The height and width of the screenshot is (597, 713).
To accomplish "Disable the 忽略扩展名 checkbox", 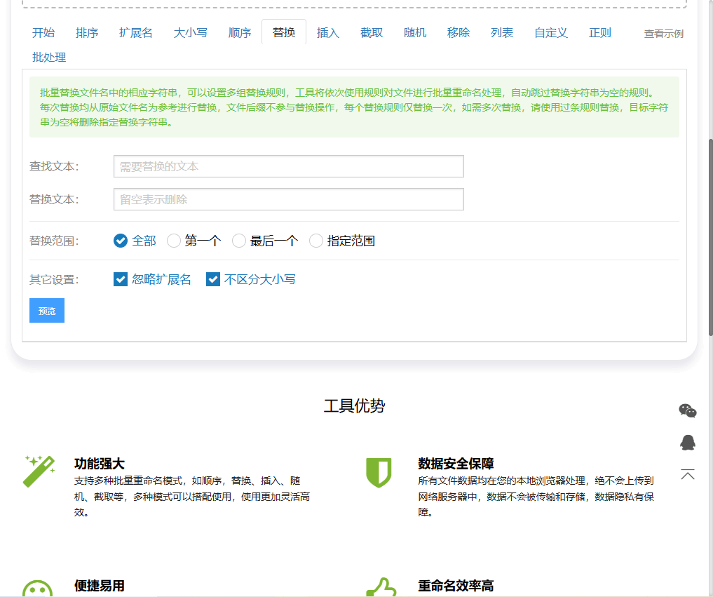I will [x=121, y=279].
